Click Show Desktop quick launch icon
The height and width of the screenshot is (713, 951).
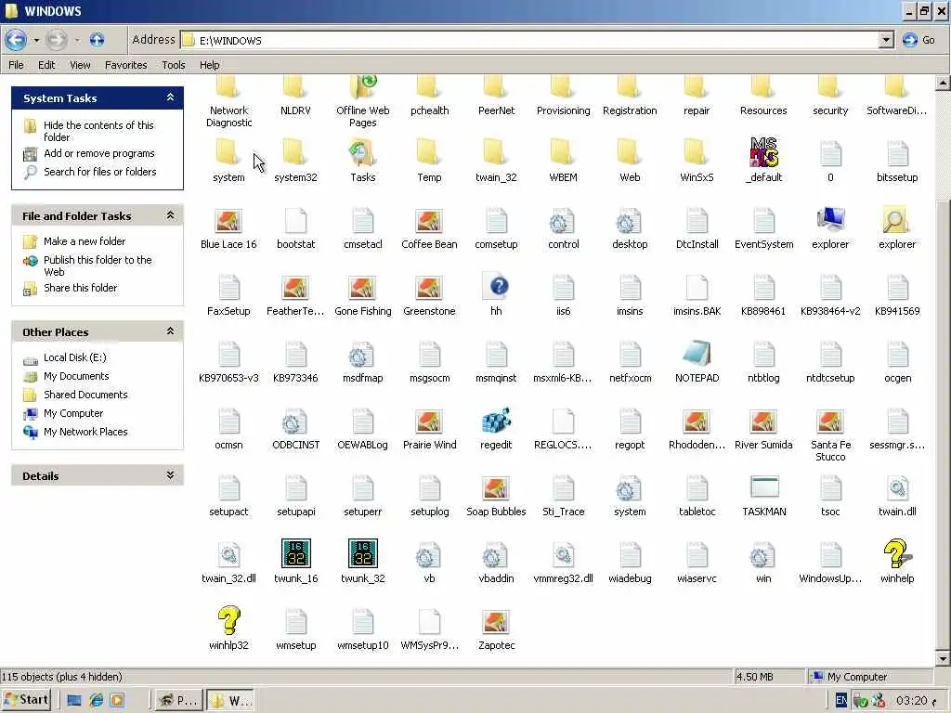point(74,700)
